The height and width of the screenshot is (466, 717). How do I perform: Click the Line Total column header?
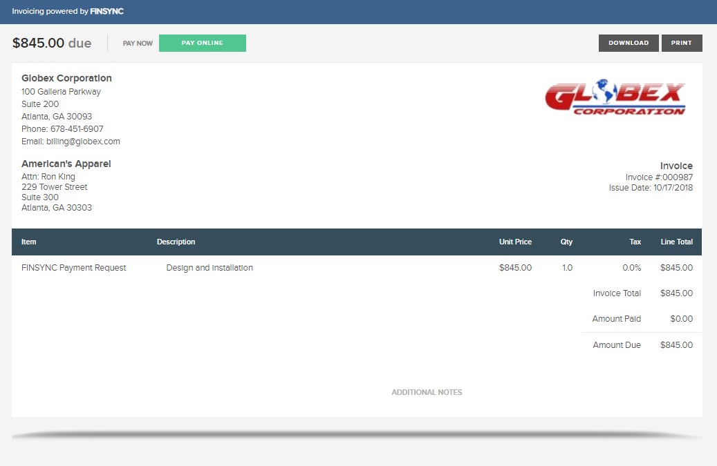[677, 242]
